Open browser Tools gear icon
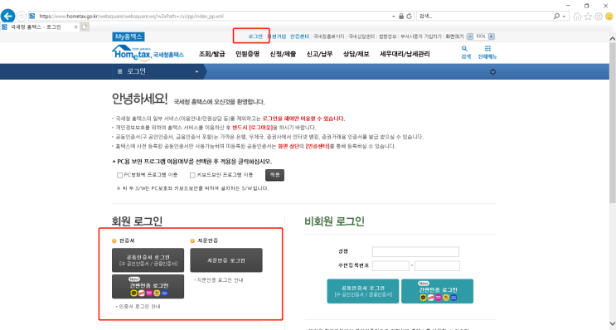This screenshot has height=330, width=616. (599, 16)
